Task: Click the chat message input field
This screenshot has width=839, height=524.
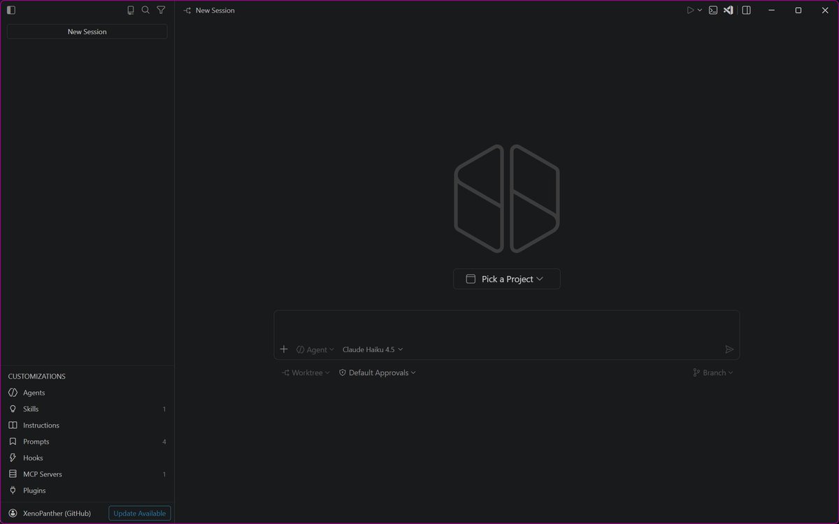Action: point(506,326)
